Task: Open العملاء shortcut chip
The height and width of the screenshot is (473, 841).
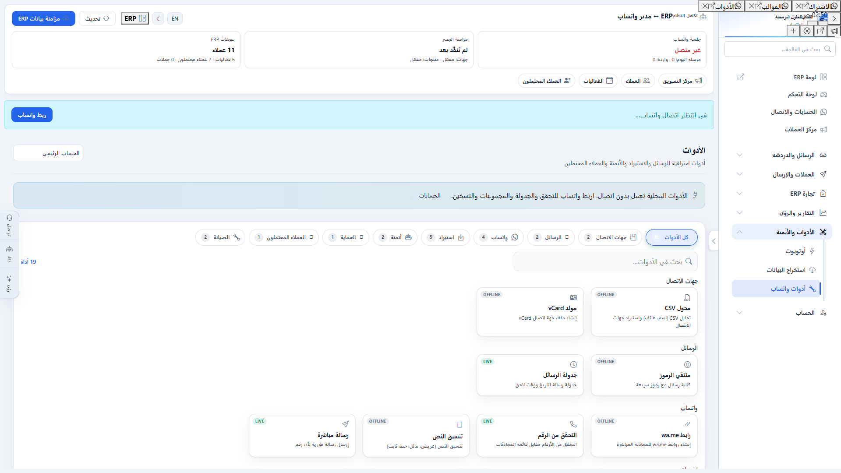Action: (x=638, y=81)
